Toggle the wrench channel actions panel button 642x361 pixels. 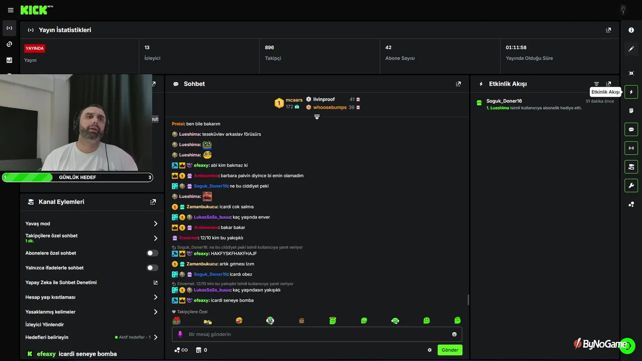(631, 186)
